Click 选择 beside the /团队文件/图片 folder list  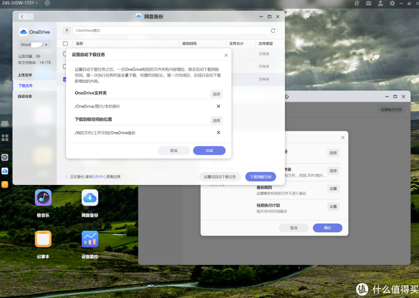[333, 171]
